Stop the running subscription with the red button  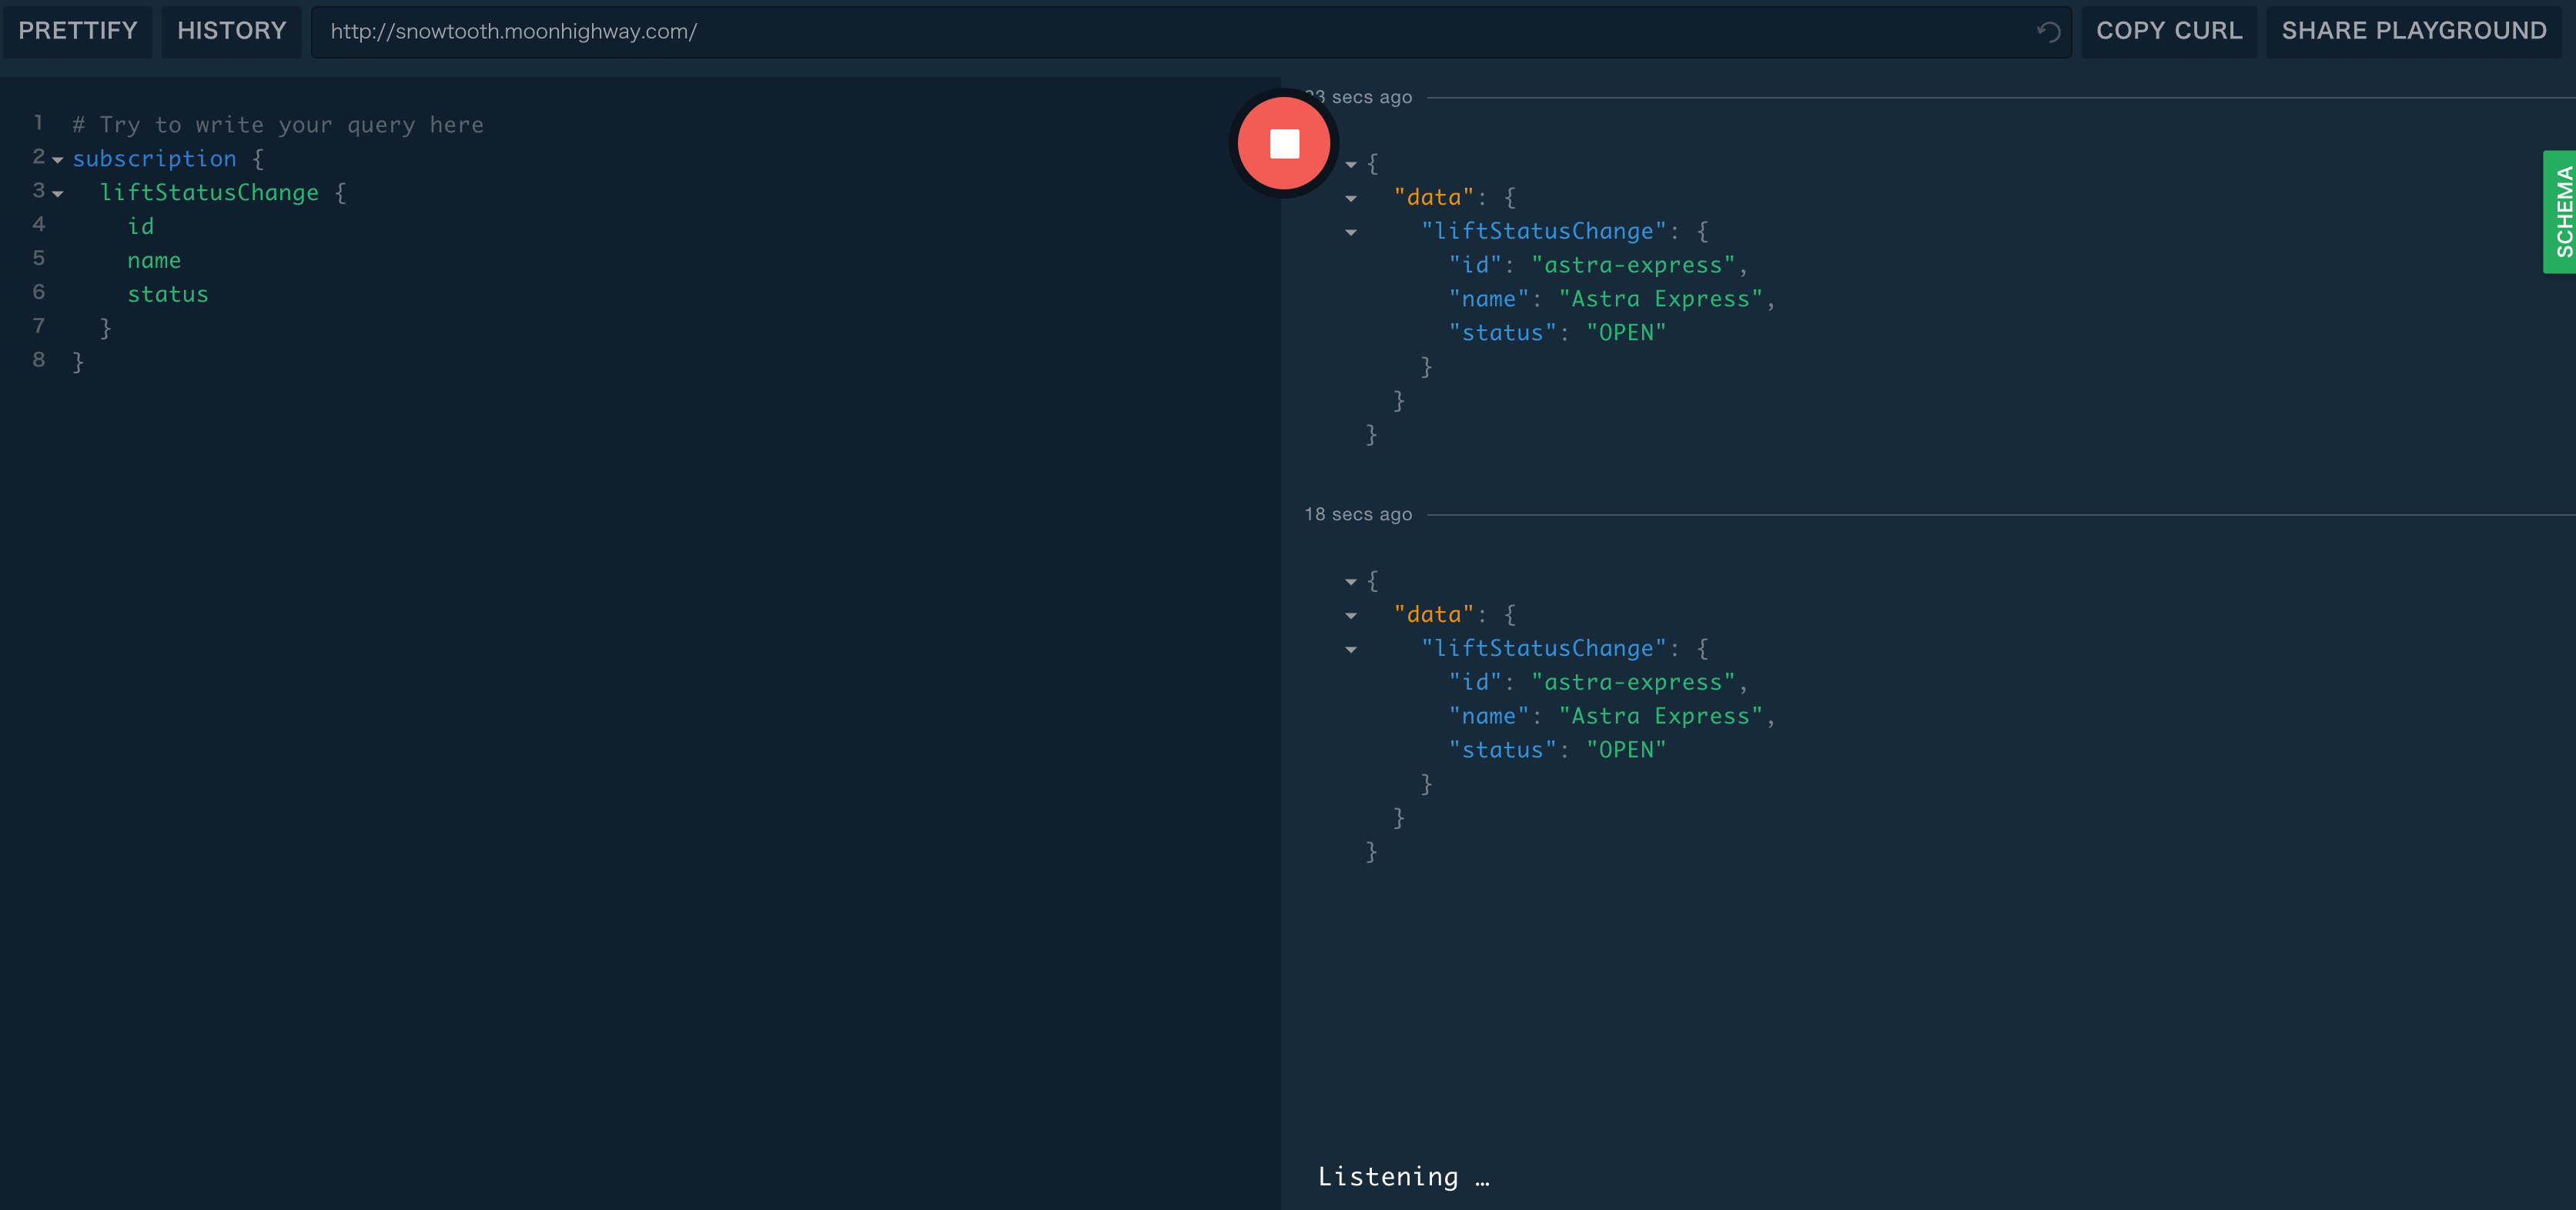(x=1284, y=143)
